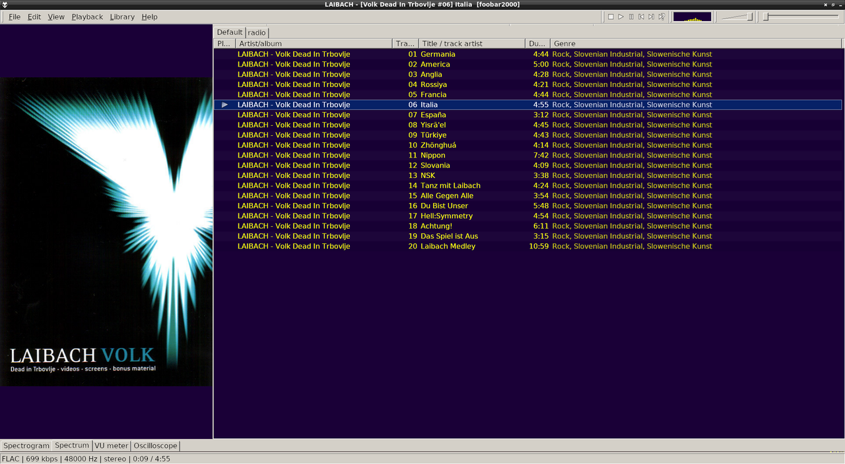This screenshot has width=845, height=464.
Task: Select track 10 Zhōnghuá
Action: click(528, 145)
